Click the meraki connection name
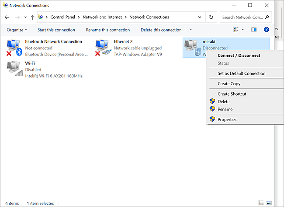Viewport: 284px width, 207px height. click(209, 41)
